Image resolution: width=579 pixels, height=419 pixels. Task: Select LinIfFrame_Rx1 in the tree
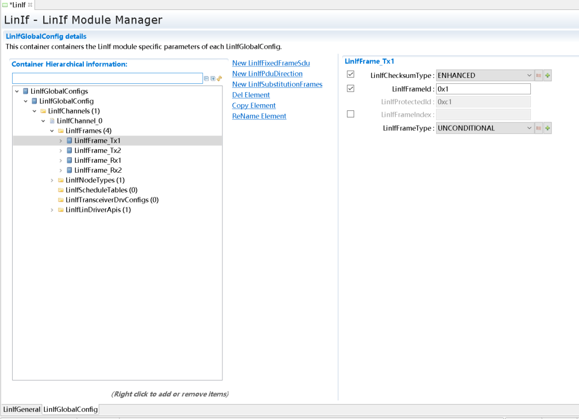tap(98, 161)
